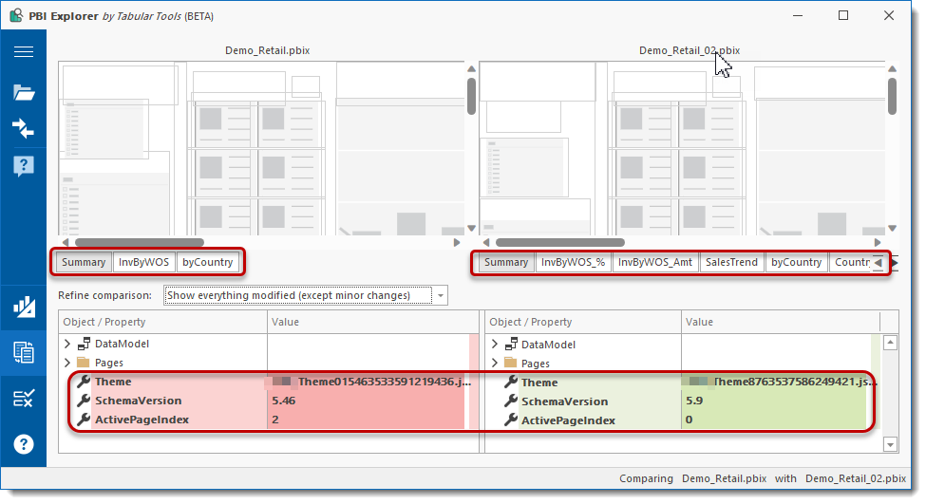The image size is (926, 504).
Task: Click Demo_Retail.pbix title above left preview
Action: (x=268, y=50)
